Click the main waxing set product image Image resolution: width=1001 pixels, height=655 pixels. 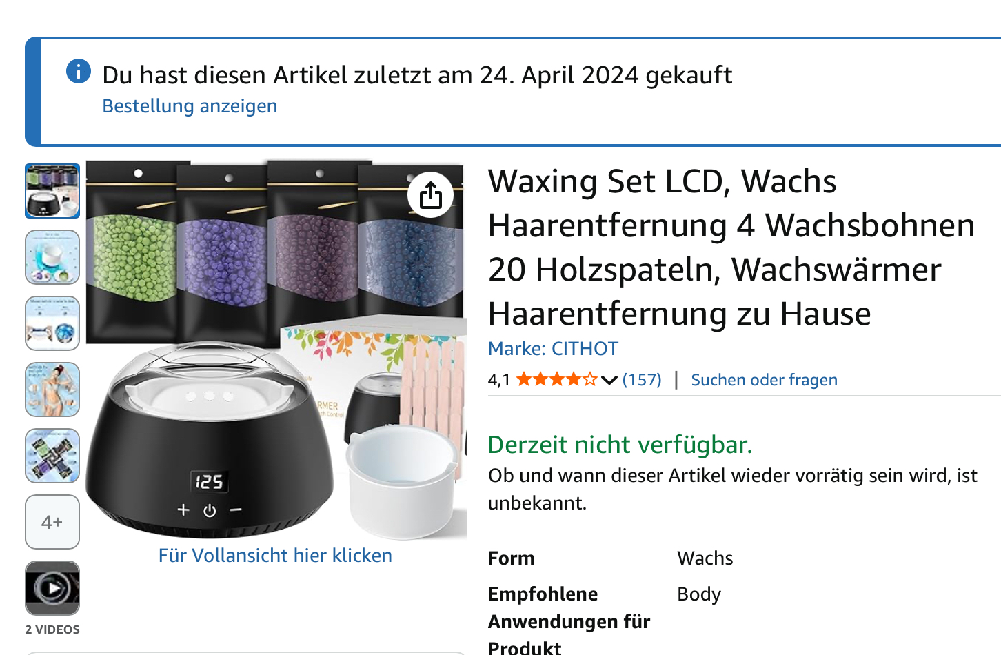pyautogui.click(x=276, y=350)
